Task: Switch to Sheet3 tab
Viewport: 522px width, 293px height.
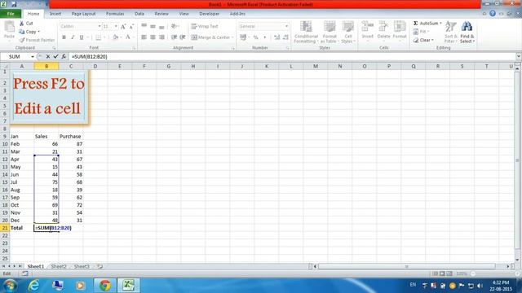Action: 82,266
